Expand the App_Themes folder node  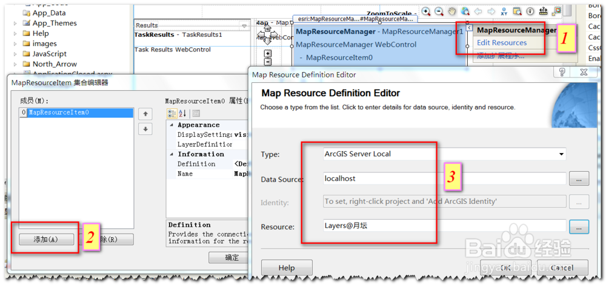(x=15, y=23)
